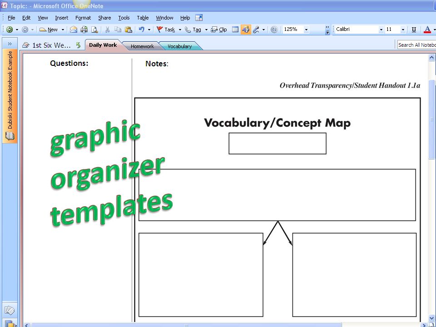Click the E-mail envelope icon
This screenshot has height=327, width=436.
click(74, 30)
